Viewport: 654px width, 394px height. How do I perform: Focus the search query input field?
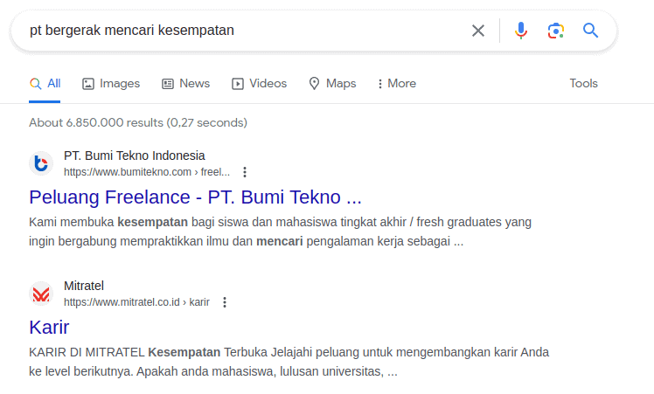pos(236,31)
